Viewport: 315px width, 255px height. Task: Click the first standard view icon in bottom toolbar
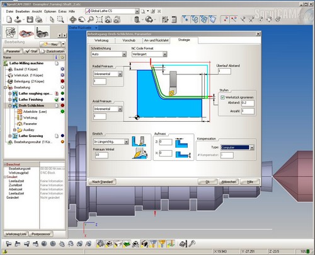click(8, 244)
